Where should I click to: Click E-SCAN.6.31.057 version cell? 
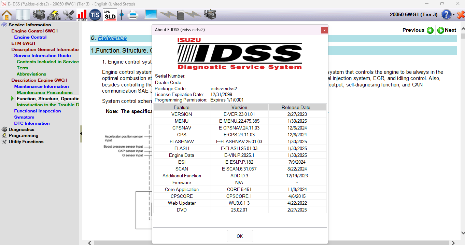[239, 169]
